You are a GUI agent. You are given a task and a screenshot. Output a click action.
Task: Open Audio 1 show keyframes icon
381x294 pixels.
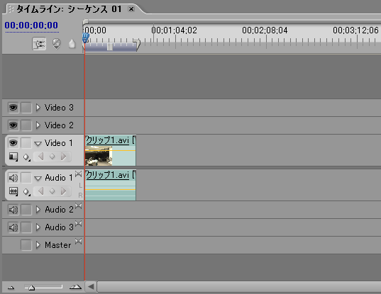pyautogui.click(x=26, y=192)
